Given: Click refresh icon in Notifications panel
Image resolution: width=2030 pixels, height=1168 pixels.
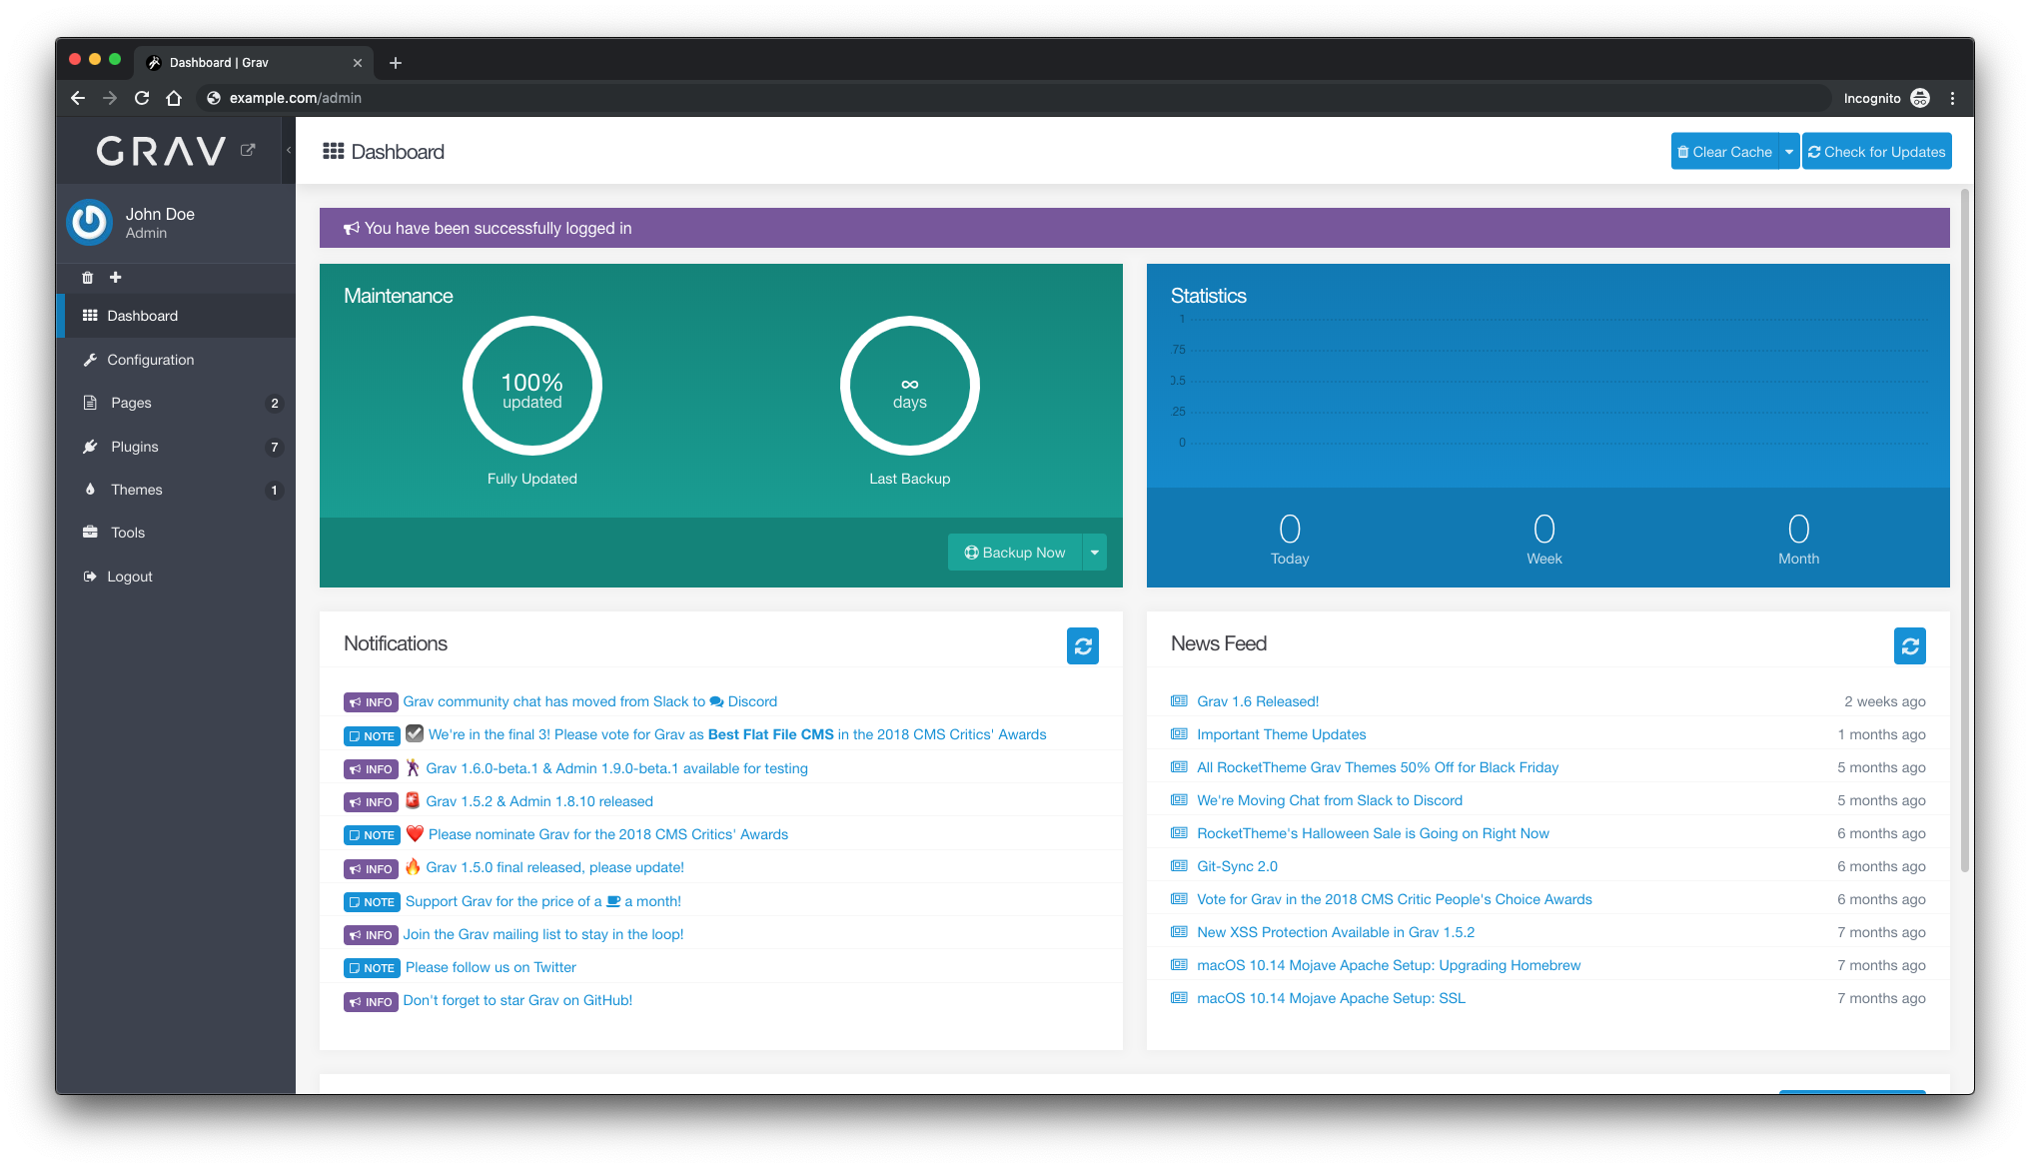Looking at the screenshot, I should coord(1083,645).
